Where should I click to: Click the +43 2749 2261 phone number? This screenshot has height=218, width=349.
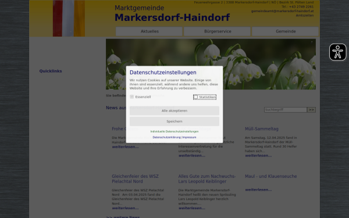[x=301, y=6]
